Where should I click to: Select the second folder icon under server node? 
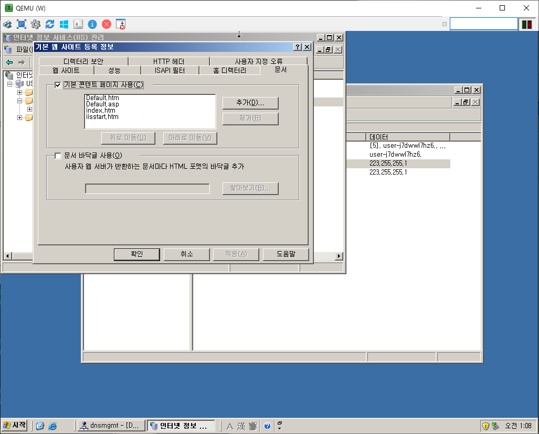(28, 101)
